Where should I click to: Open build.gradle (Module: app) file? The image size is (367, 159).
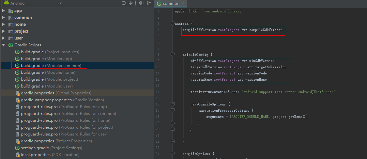46,59
